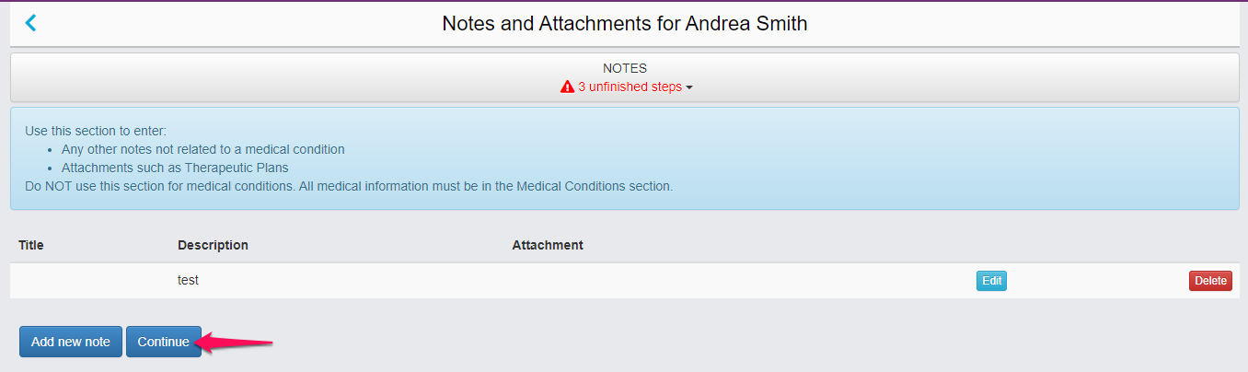This screenshot has height=372, width=1248.
Task: Click the empty Attachment cell of the 'test' row
Action: pos(644,281)
